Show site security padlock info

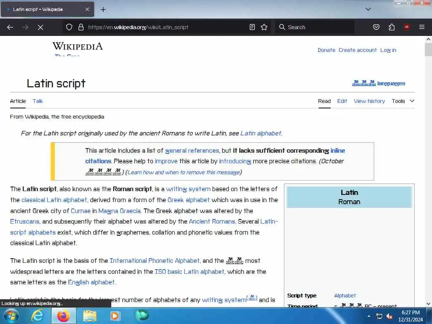tap(81, 27)
